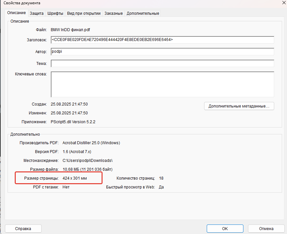Click the PDF version 1.6 (Acrobat 7.x)

77,152
